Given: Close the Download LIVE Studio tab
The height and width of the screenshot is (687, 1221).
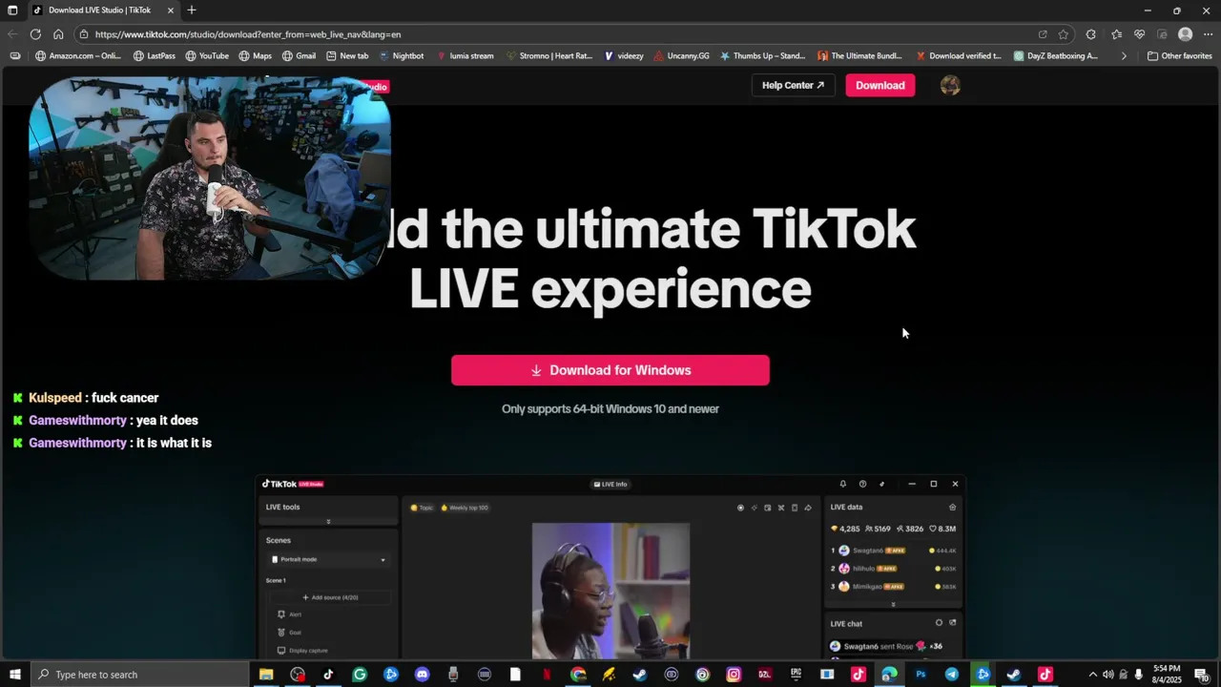Looking at the screenshot, I should coord(171,10).
